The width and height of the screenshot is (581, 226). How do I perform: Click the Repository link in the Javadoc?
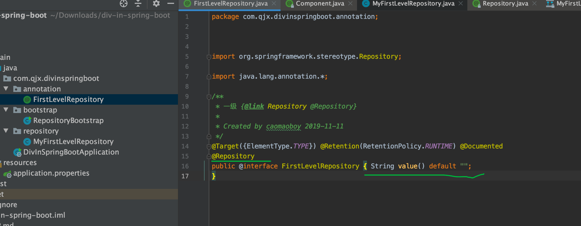tap(287, 106)
